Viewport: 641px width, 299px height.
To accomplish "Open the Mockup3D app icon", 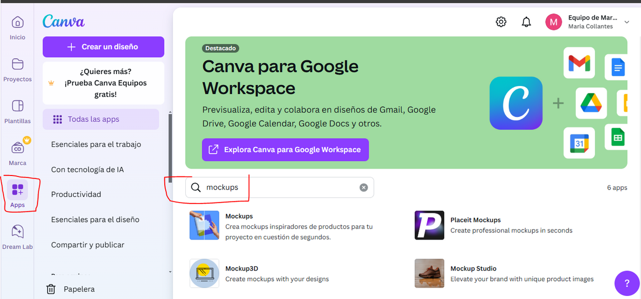I will pyautogui.click(x=204, y=273).
